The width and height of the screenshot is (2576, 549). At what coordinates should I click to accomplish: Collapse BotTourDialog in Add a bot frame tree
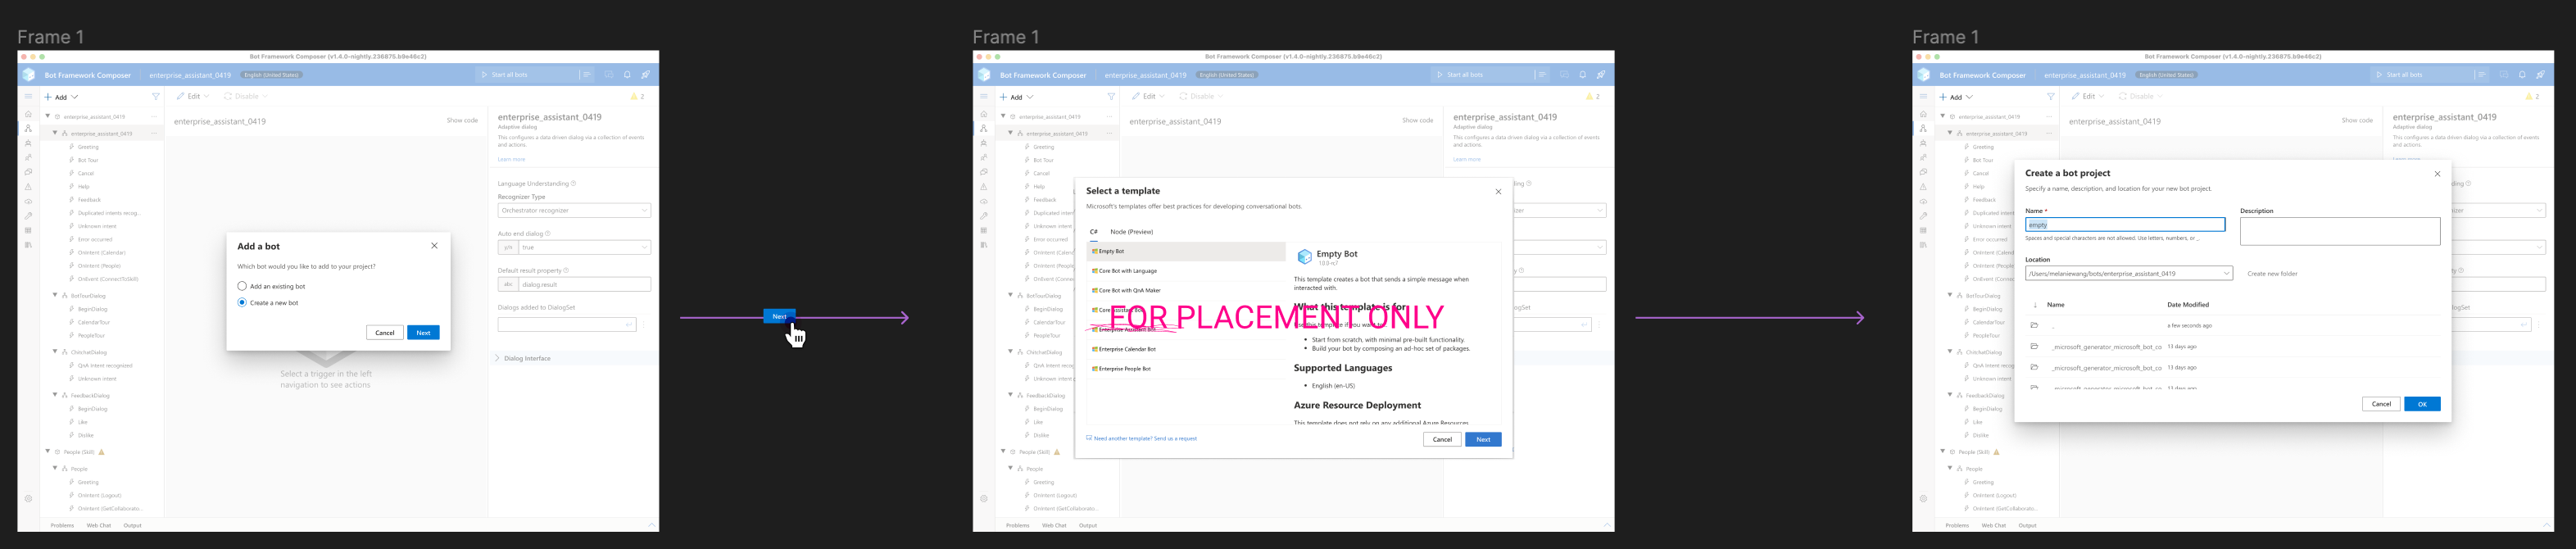[55, 295]
